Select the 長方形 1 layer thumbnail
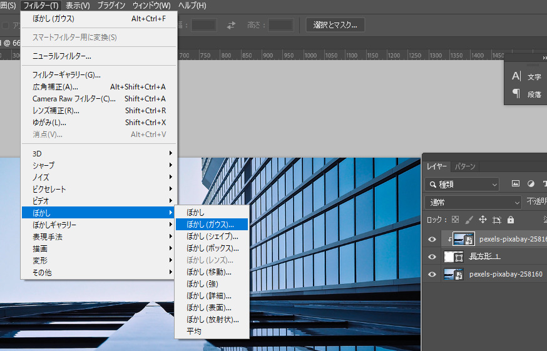Viewport: 547px width, 351px height. pos(452,257)
